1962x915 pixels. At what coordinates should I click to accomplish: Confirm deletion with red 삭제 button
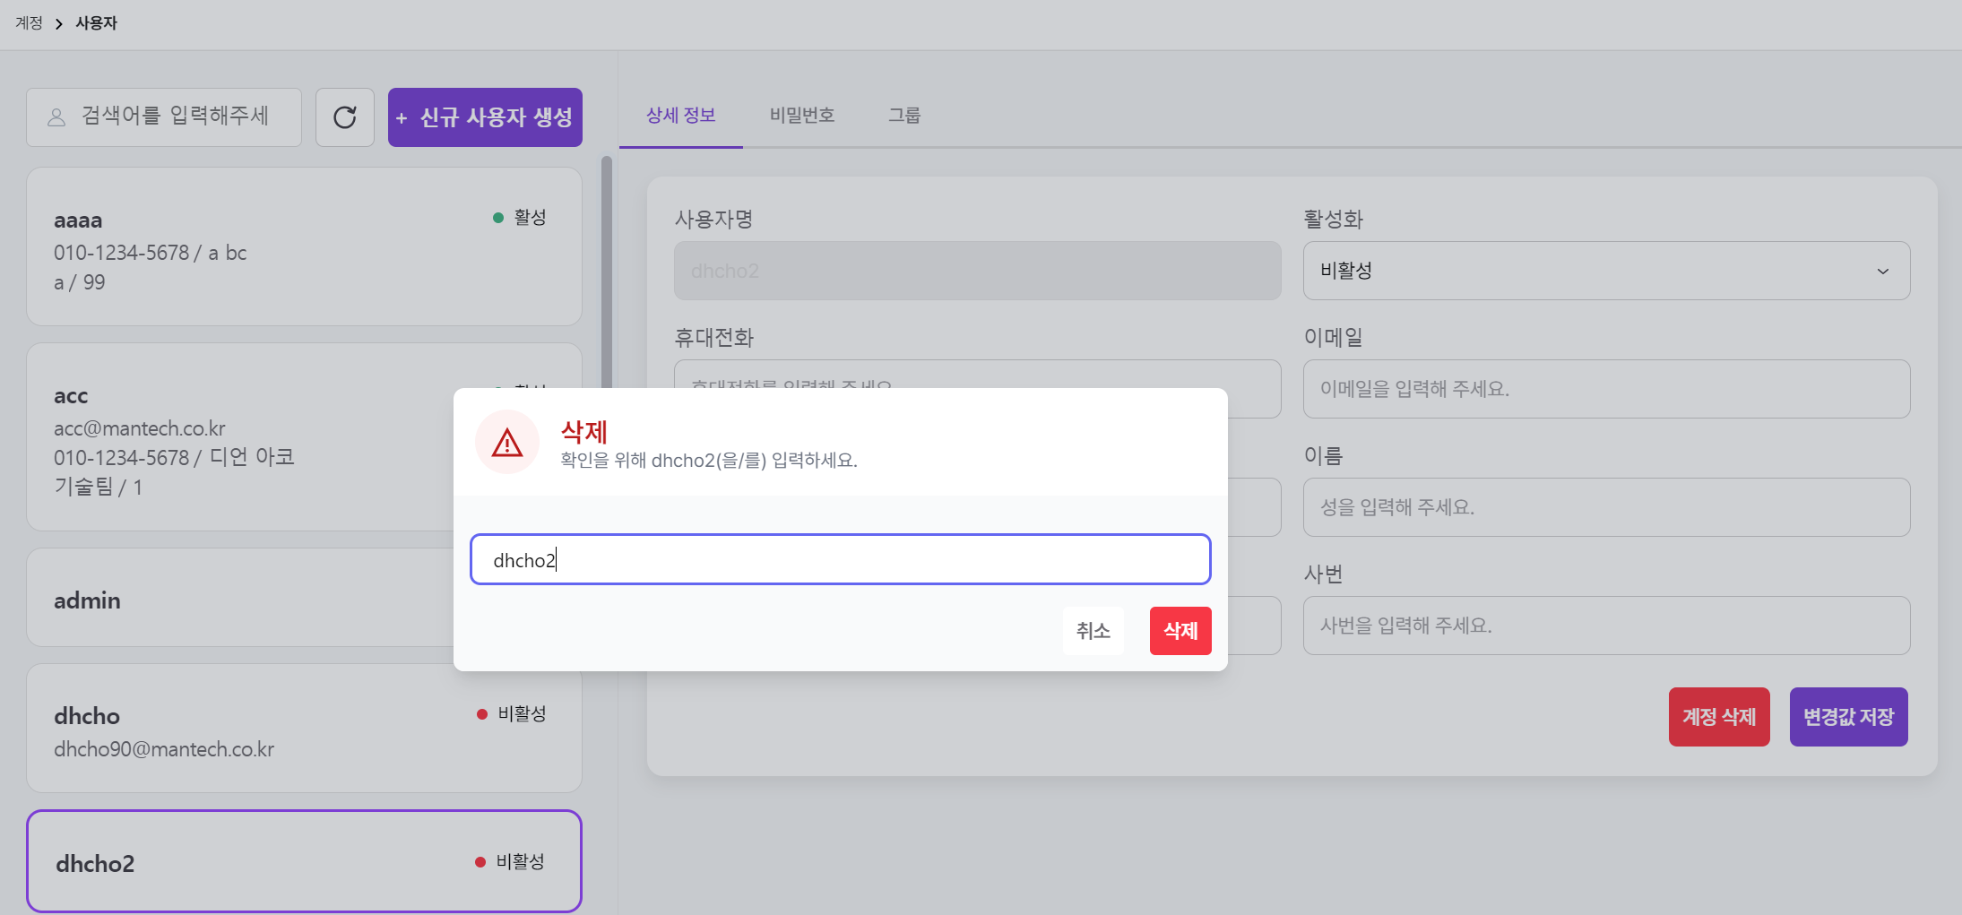(1180, 631)
